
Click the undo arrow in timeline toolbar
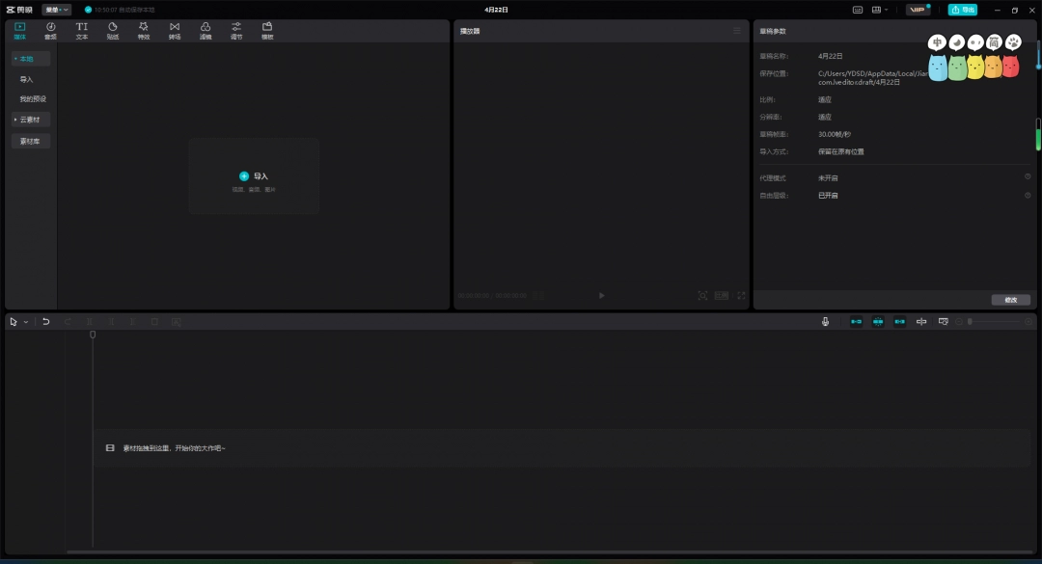[x=45, y=322]
